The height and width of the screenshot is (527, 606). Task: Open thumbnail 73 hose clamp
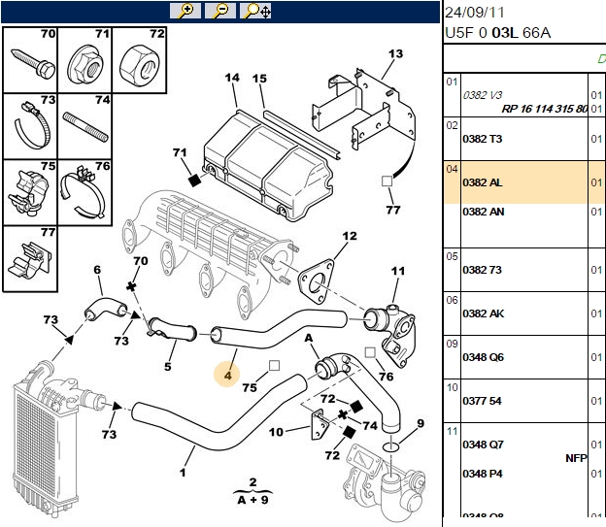pos(30,126)
